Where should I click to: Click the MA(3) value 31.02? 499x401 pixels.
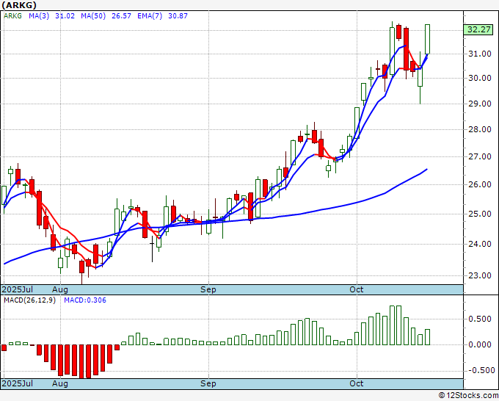[x=65, y=15]
